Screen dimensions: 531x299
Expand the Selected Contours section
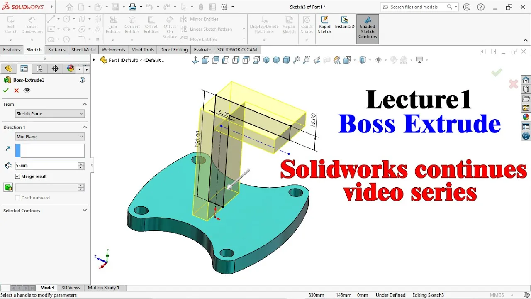coord(85,211)
